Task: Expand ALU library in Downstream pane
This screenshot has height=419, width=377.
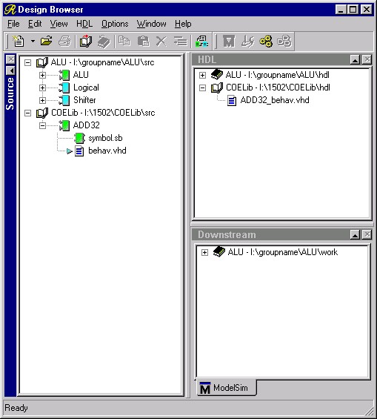Action: click(x=204, y=253)
